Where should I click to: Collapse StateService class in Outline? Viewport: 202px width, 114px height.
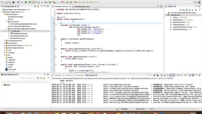point(167,15)
